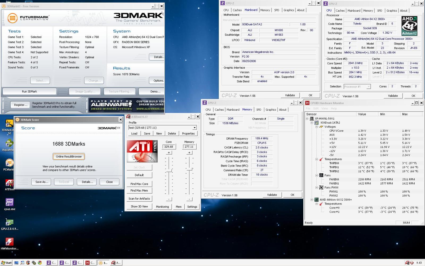Open SPD tab in CPU-Z processor window
The width and height of the screenshot is (425, 266).
tap(380, 11)
